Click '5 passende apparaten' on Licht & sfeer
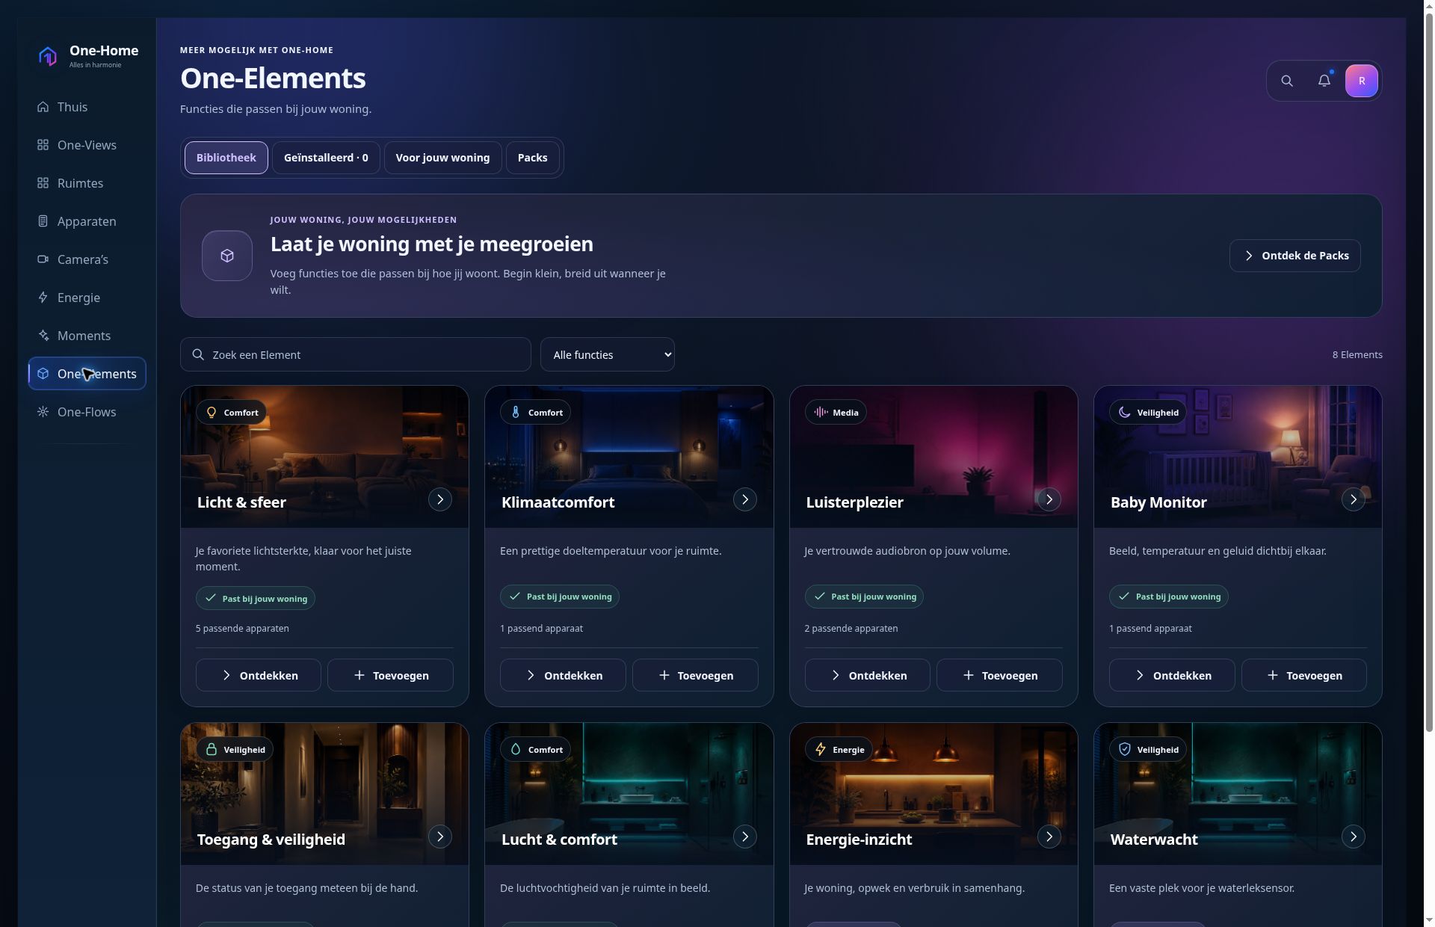Screen dimensions: 1435x927 [x=242, y=628]
